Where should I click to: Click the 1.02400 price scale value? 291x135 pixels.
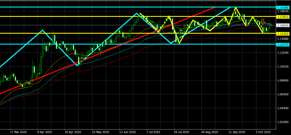point(282,122)
